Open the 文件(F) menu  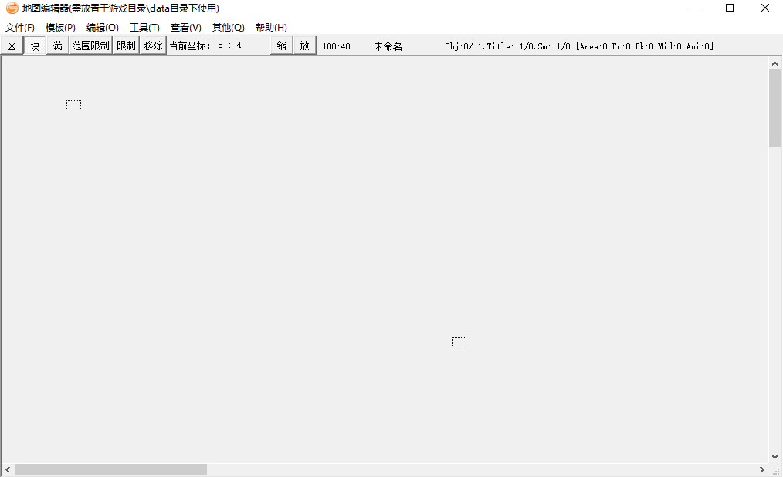click(20, 28)
